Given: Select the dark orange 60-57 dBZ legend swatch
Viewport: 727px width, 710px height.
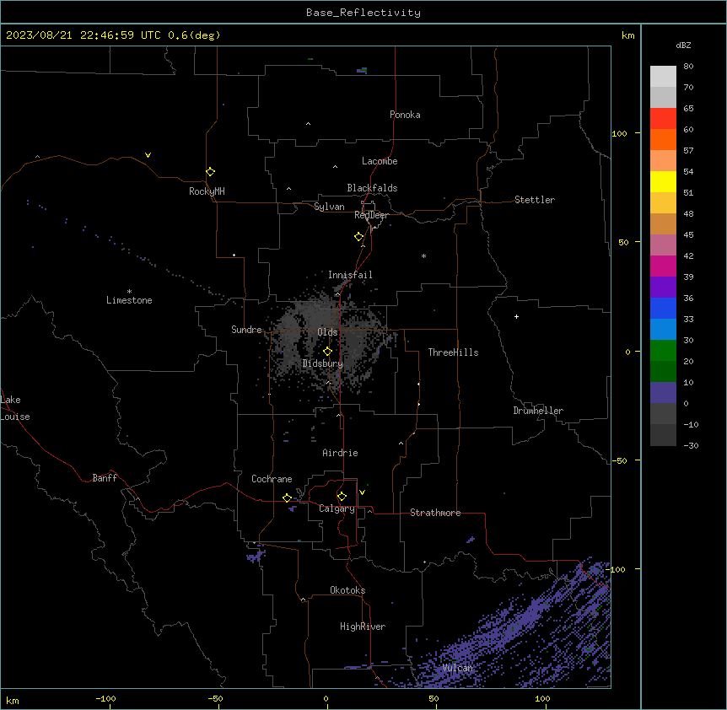Looking at the screenshot, I should [x=663, y=139].
